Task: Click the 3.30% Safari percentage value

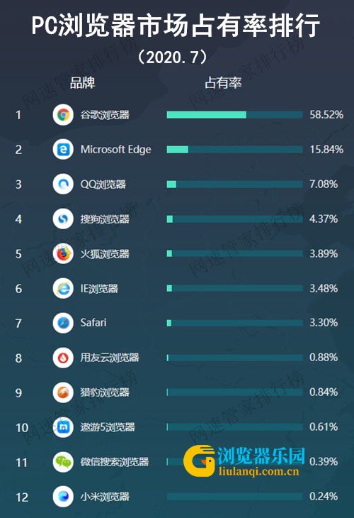Action: pos(324,322)
